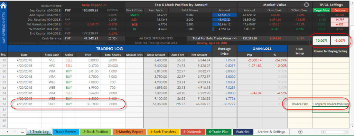This screenshot has height=136, width=354.
Task: Switch to the Watchlist tab
Action: 243,132
